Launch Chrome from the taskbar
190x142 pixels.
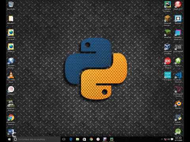pos(91,139)
